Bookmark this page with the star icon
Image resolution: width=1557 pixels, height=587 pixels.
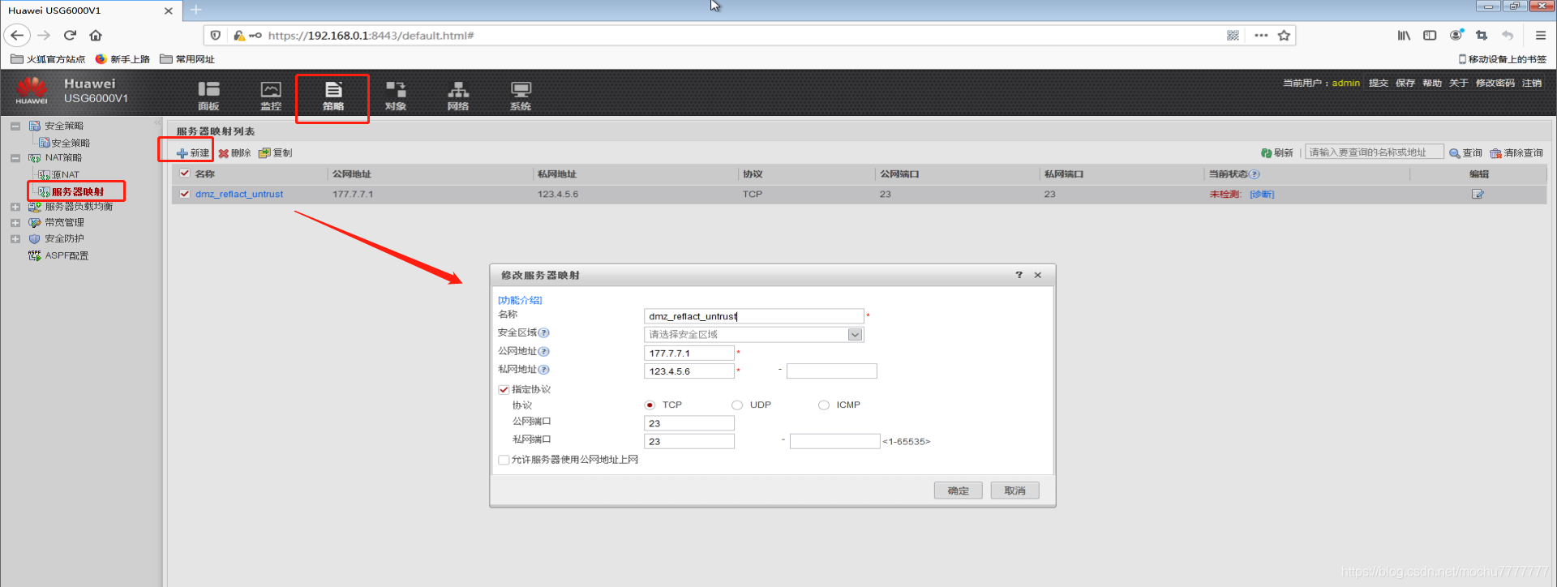[x=1284, y=35]
